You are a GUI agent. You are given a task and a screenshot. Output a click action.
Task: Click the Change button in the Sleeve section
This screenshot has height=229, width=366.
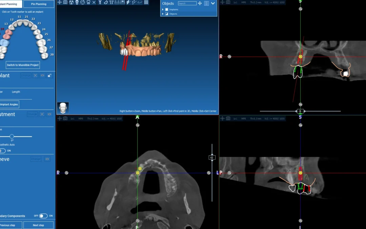(x=36, y=159)
